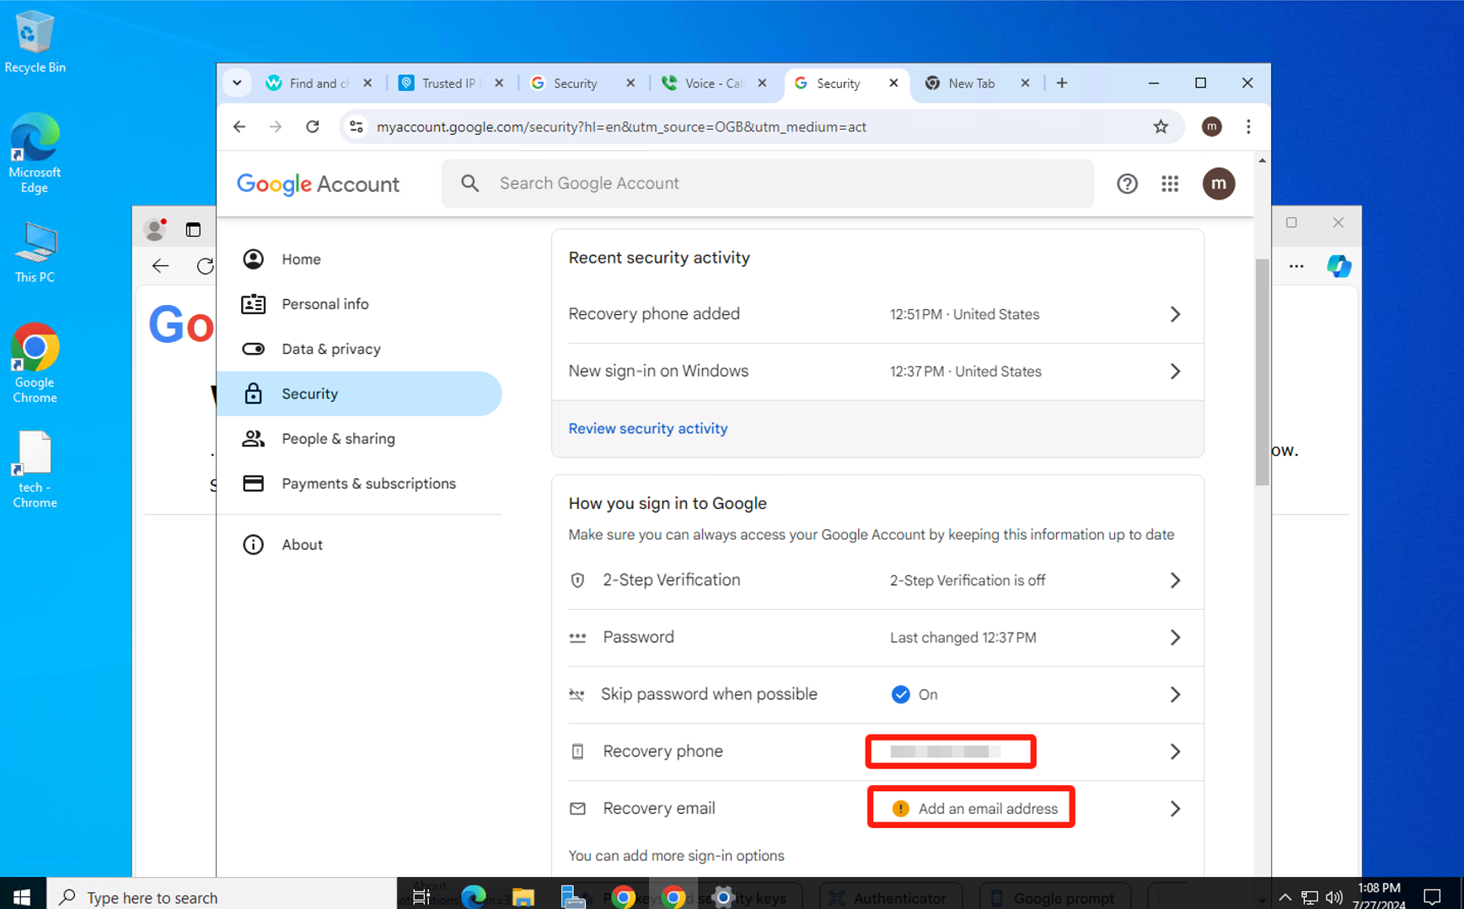Select the Microsoft Edge desktop shortcut

pyautogui.click(x=35, y=153)
